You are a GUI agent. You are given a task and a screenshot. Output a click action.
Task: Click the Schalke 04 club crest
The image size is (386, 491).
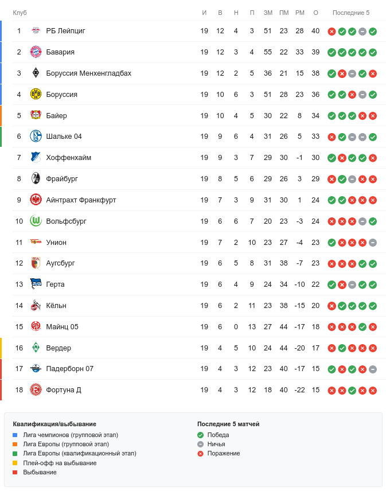point(36,137)
